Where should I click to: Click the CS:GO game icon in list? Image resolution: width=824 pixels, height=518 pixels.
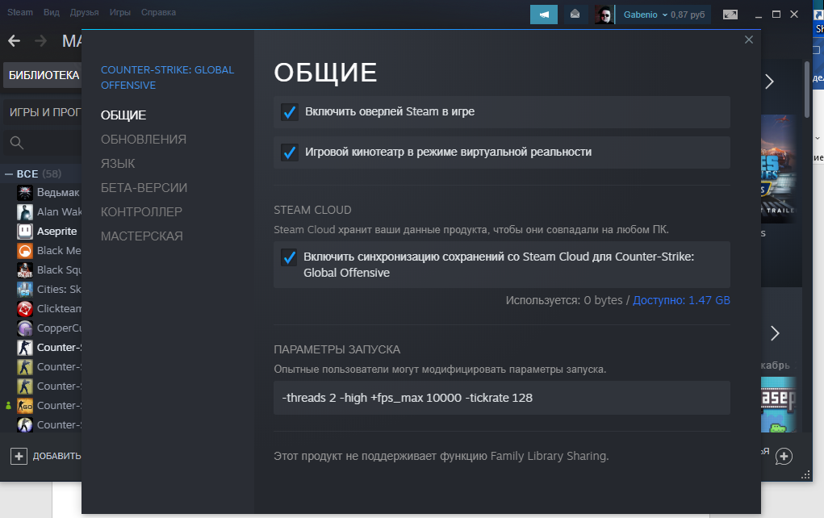point(25,406)
